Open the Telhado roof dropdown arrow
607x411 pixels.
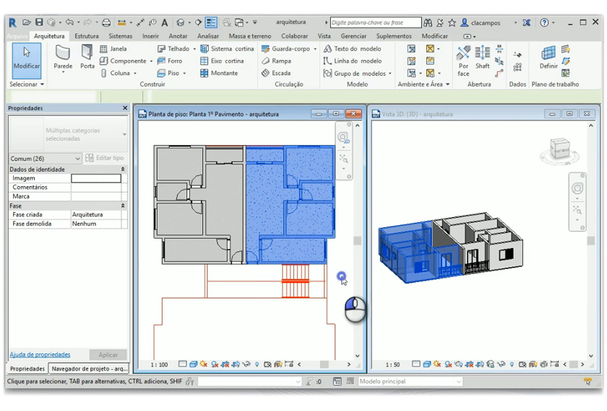pos(194,49)
